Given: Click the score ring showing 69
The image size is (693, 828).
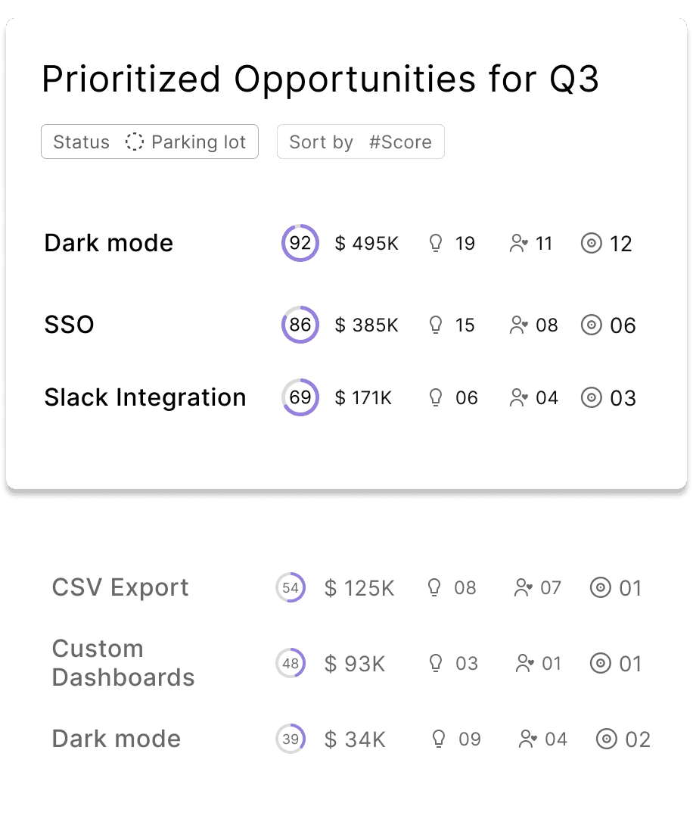Looking at the screenshot, I should point(300,397).
